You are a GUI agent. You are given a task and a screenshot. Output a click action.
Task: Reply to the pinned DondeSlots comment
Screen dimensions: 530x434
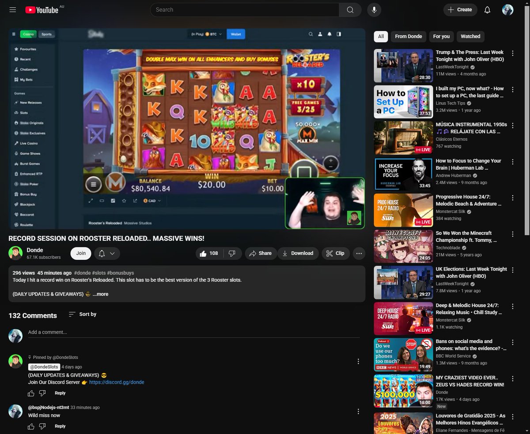pos(60,393)
